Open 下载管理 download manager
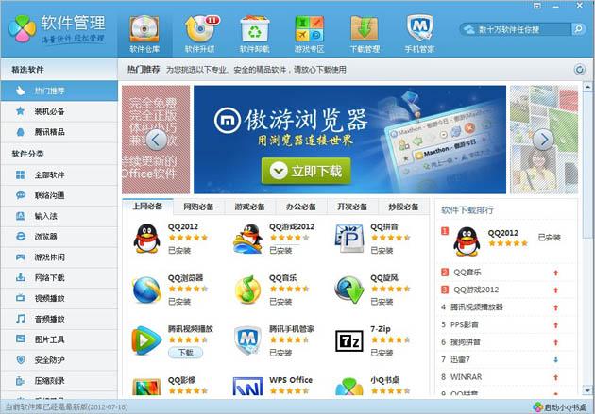This screenshot has width=595, height=414. [365, 35]
